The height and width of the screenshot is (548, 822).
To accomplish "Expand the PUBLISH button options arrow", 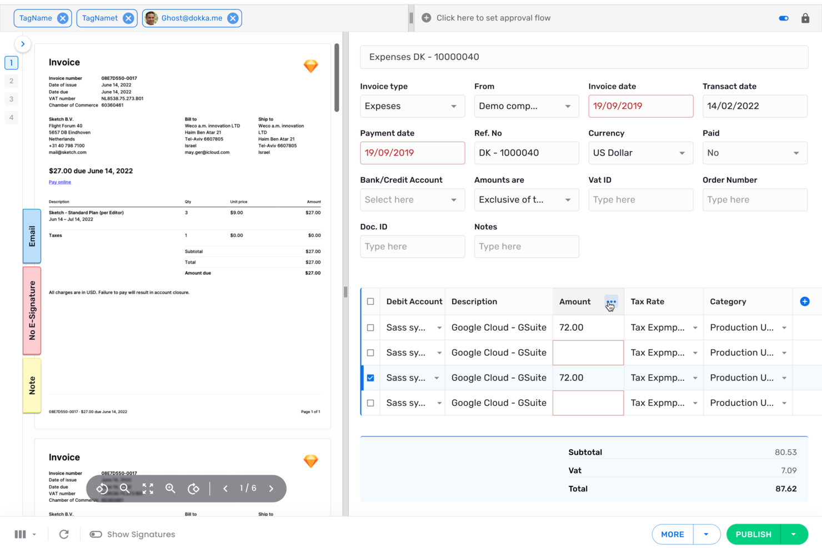I will [794, 534].
